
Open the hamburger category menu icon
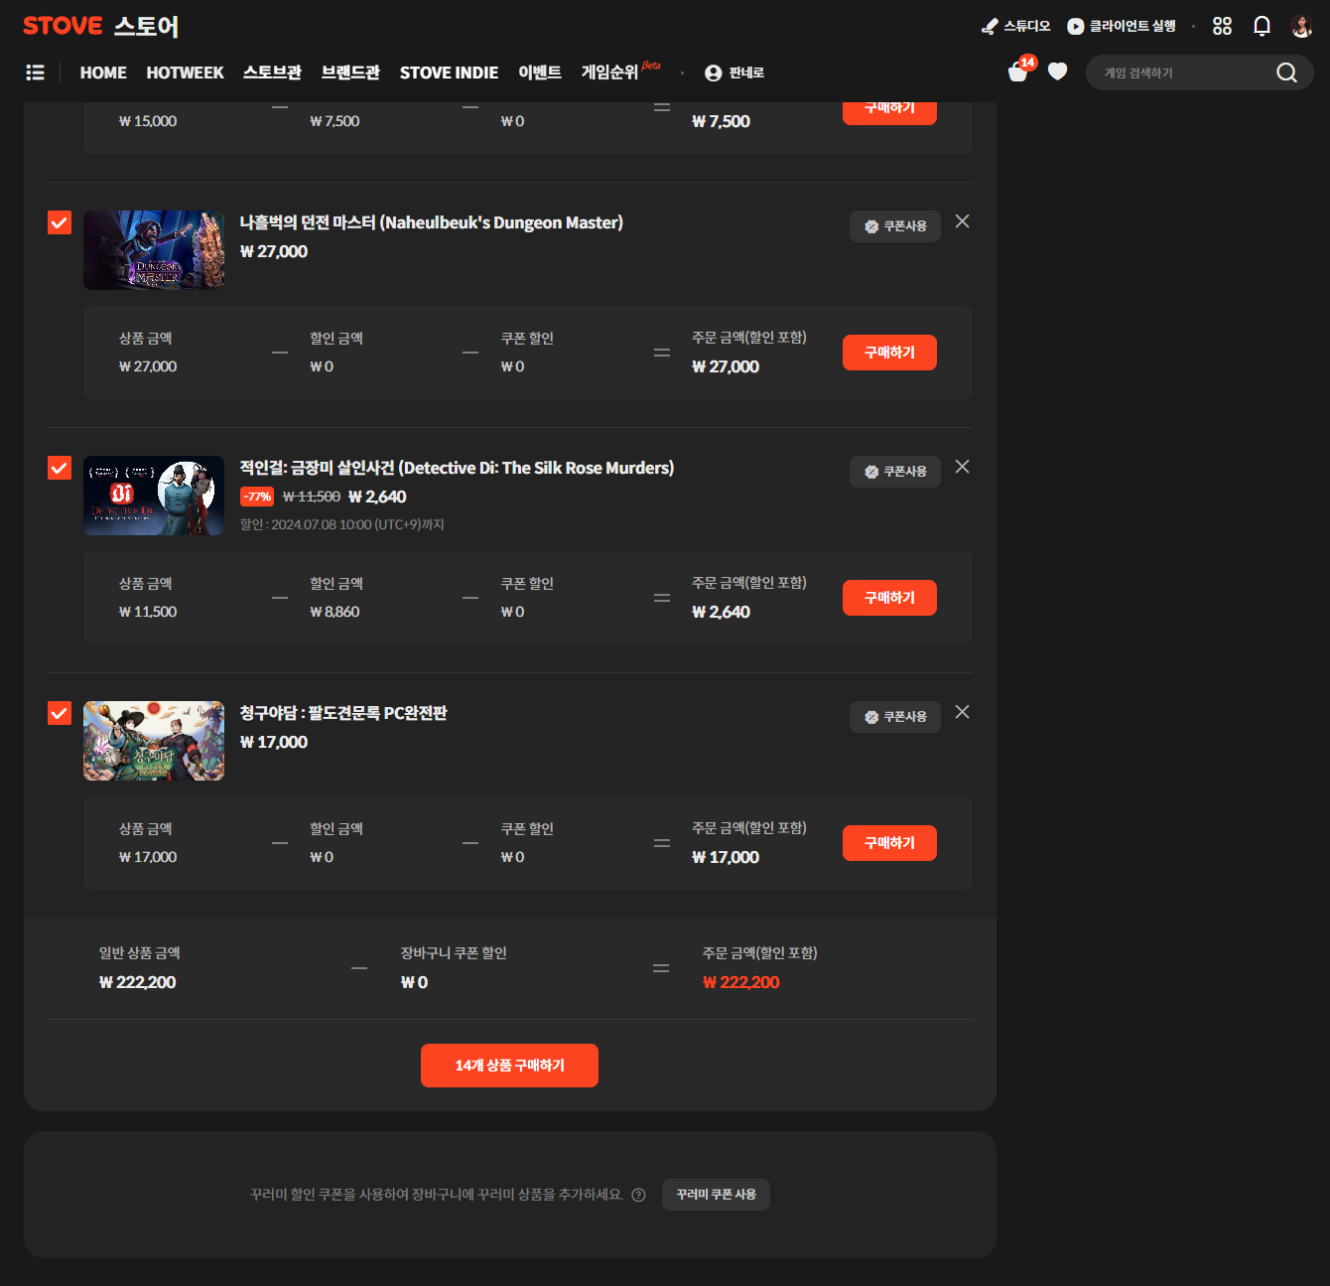(35, 72)
